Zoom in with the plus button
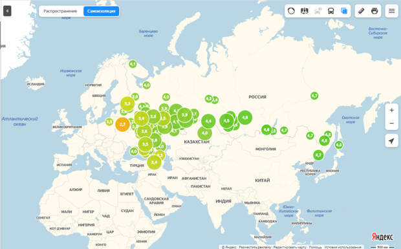This screenshot has height=249, width=401. 391,110
